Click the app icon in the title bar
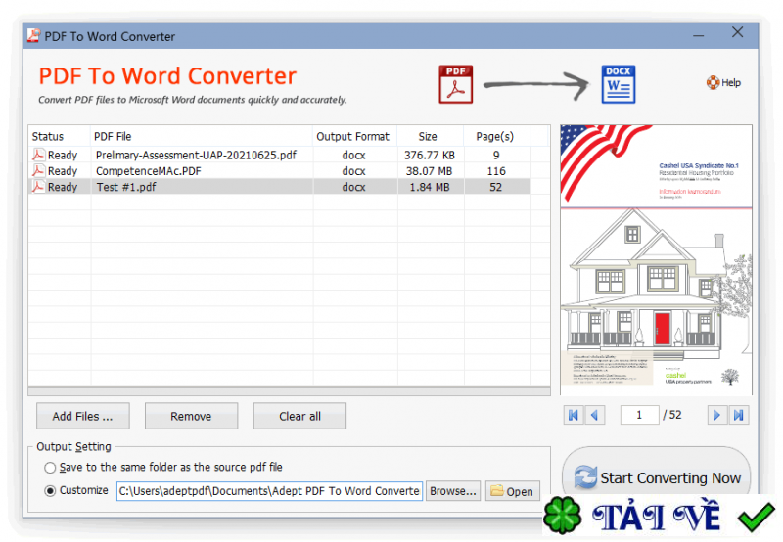The height and width of the screenshot is (542, 783). point(33,36)
